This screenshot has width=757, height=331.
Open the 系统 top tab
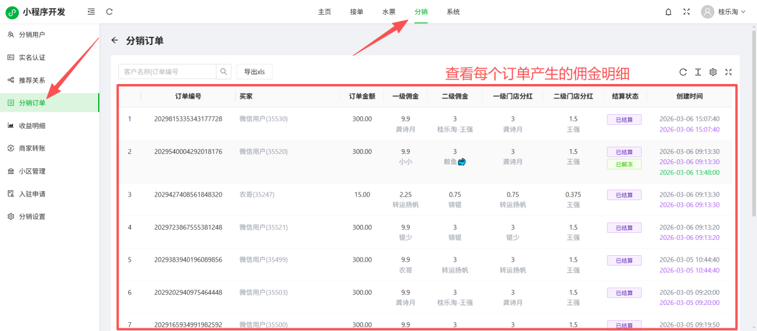pos(453,12)
